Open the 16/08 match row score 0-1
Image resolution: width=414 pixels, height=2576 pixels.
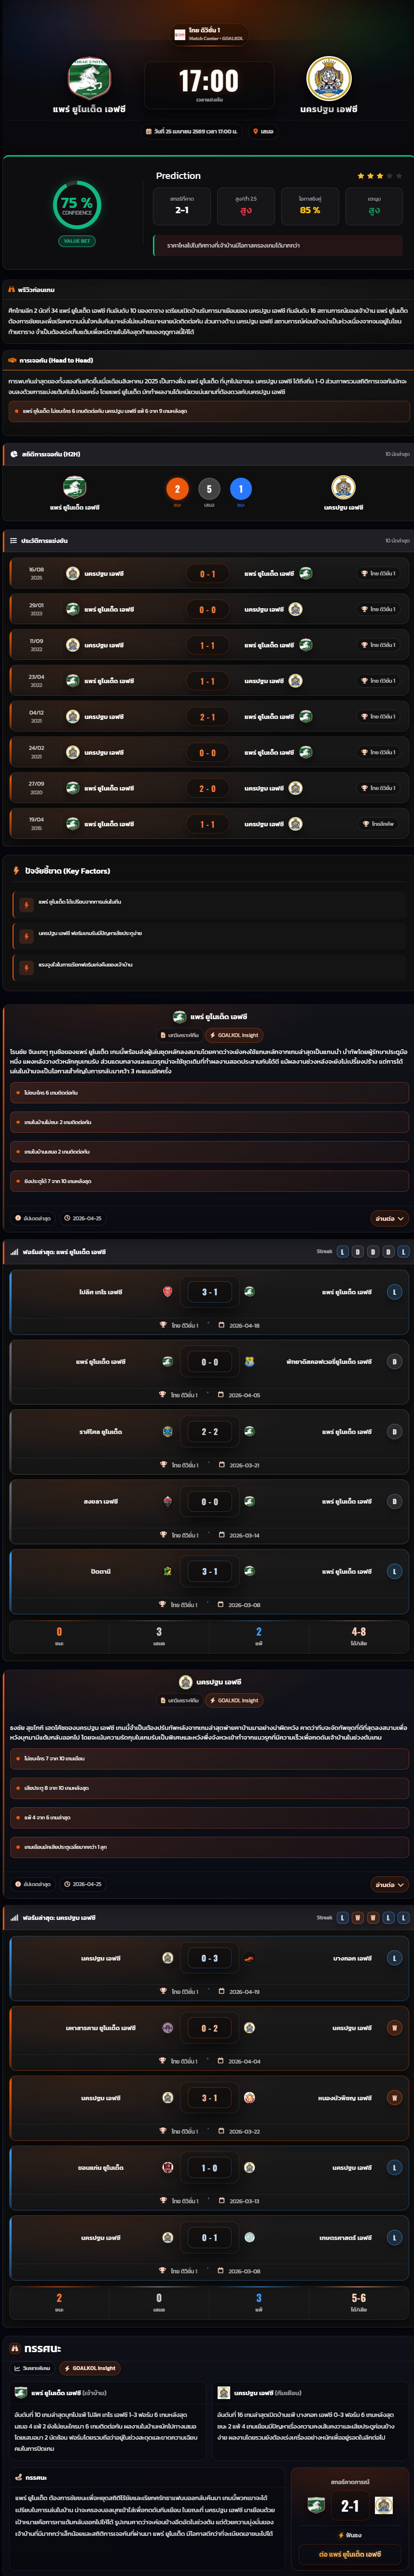coord(207,574)
